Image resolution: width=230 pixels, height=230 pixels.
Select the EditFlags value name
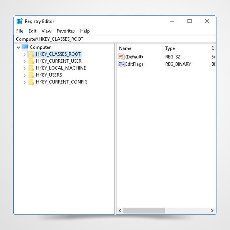point(134,64)
